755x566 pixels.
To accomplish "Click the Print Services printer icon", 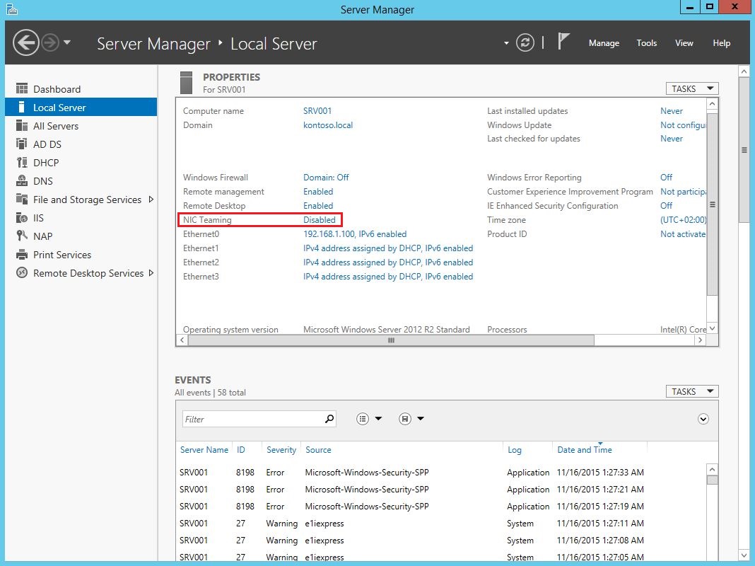I will click(22, 254).
